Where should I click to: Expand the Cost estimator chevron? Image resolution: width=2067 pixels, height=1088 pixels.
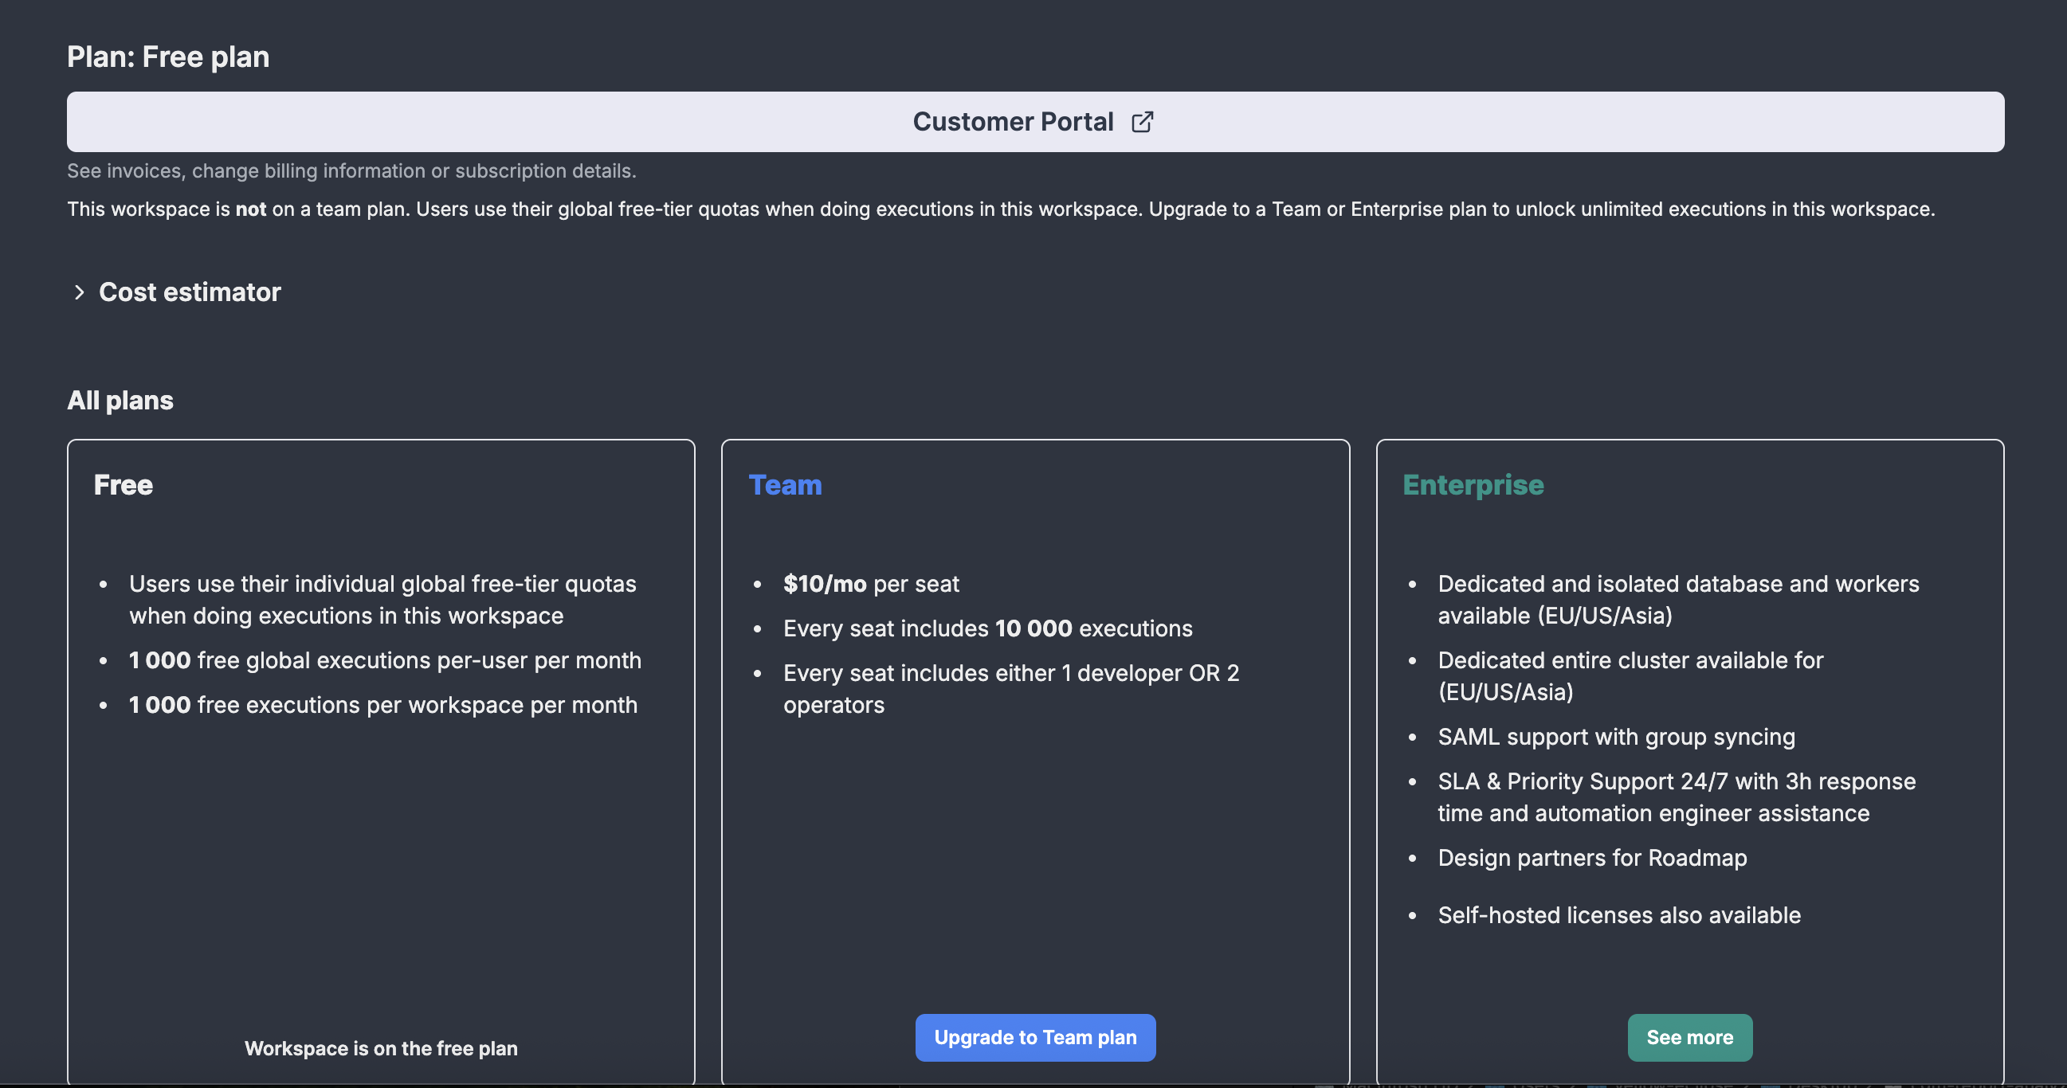[x=79, y=292]
